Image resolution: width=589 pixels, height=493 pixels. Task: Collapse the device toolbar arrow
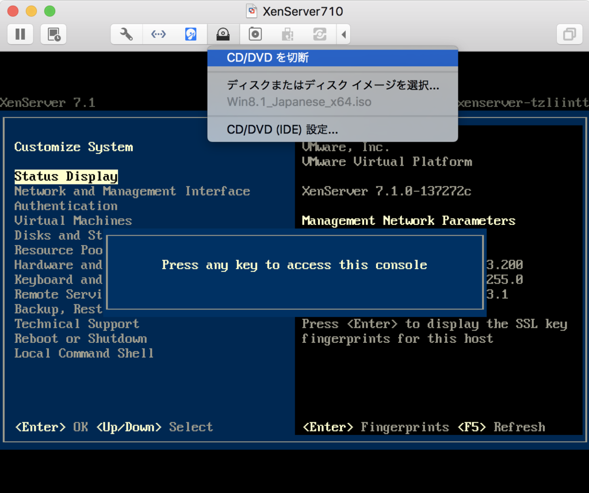point(343,34)
